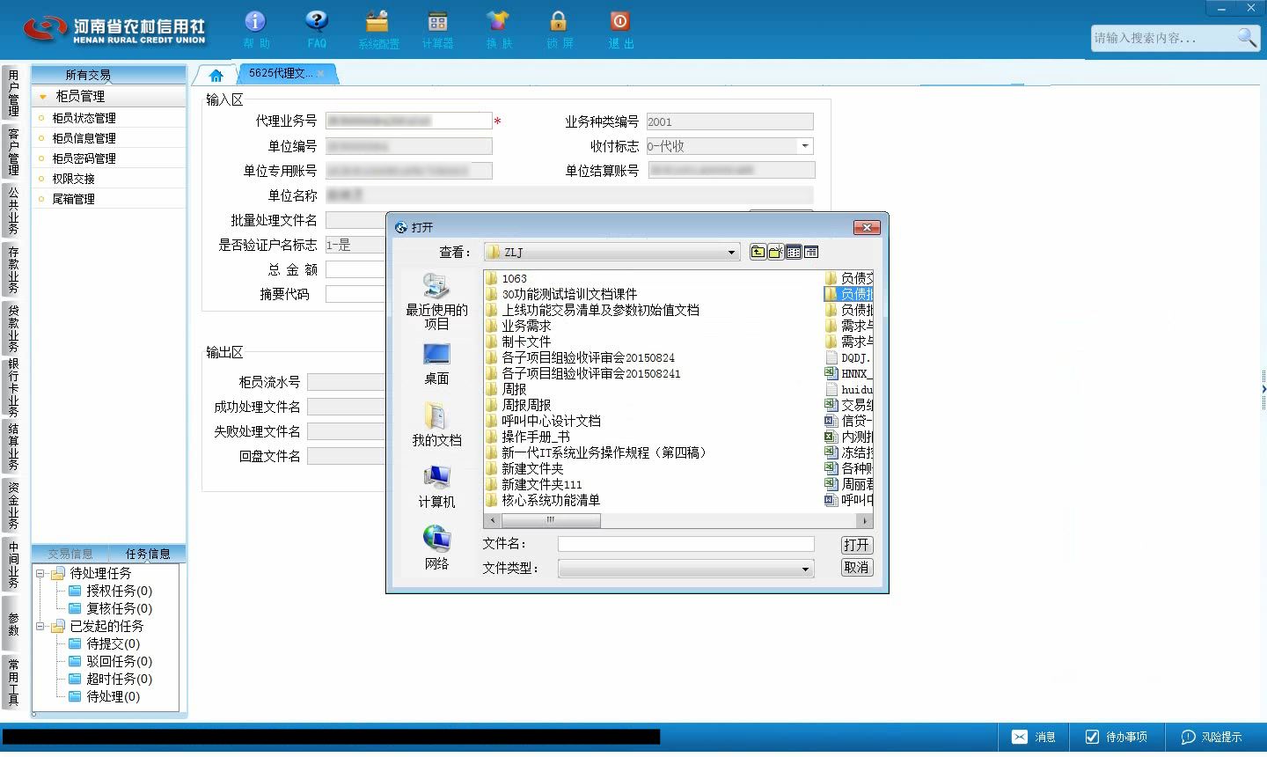Viewport: 1267px width, 757px height.
Task: Go to the home tab icon
Action: point(216,75)
